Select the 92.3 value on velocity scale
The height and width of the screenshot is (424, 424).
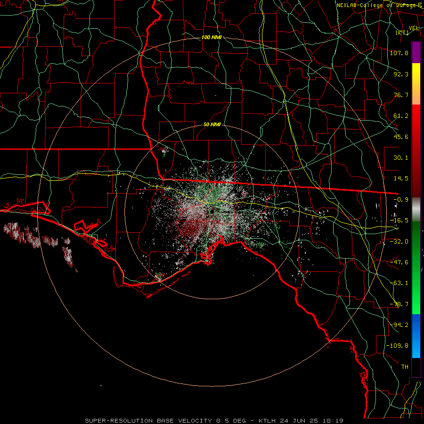pos(401,74)
